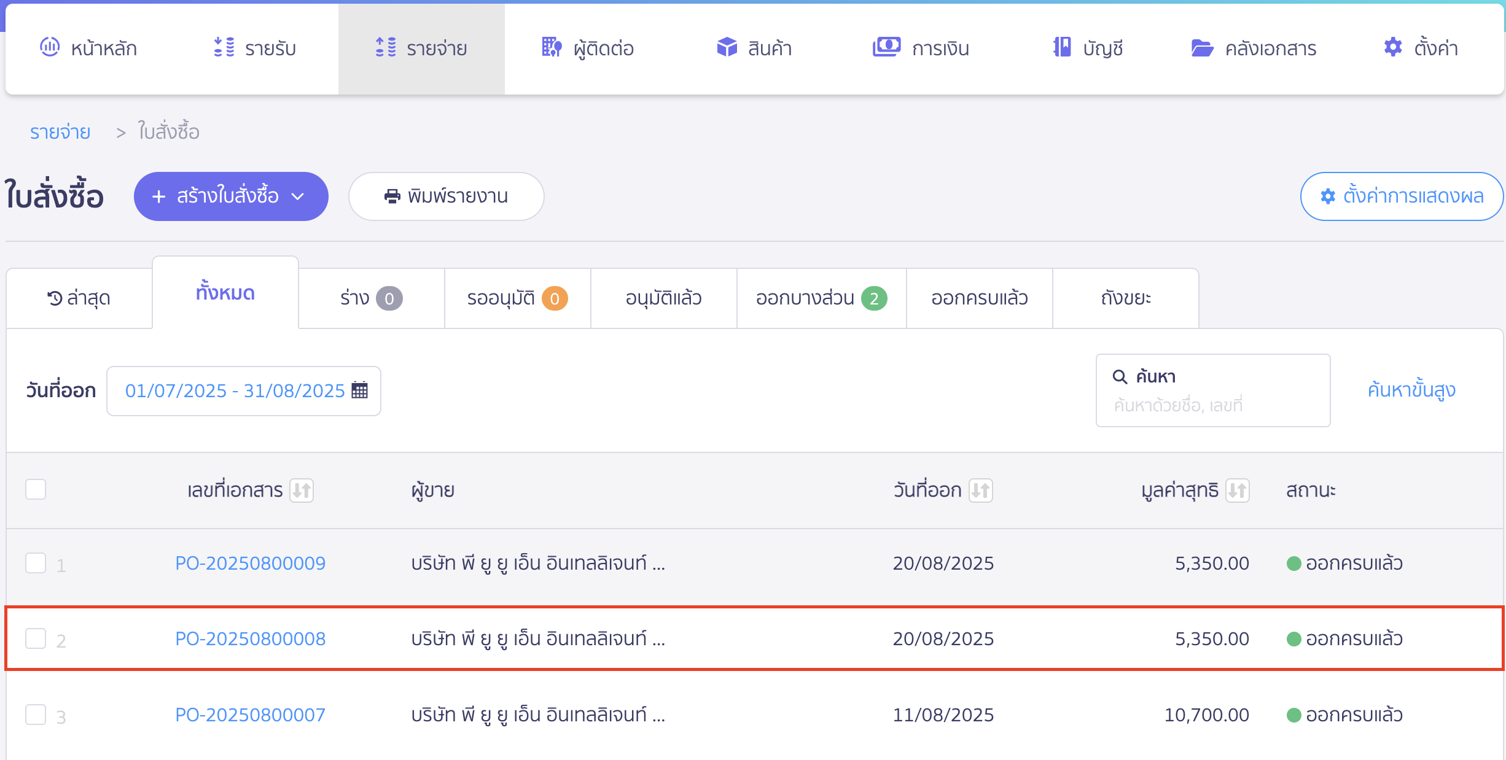Image resolution: width=1506 pixels, height=760 pixels.
Task: Sort by มูลค่าสุทธิ column sort icon
Action: coord(1238,490)
